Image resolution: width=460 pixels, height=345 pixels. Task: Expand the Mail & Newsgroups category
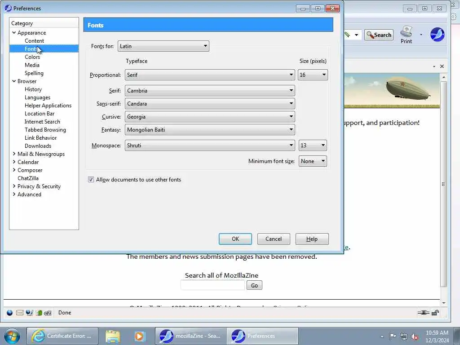point(14,154)
